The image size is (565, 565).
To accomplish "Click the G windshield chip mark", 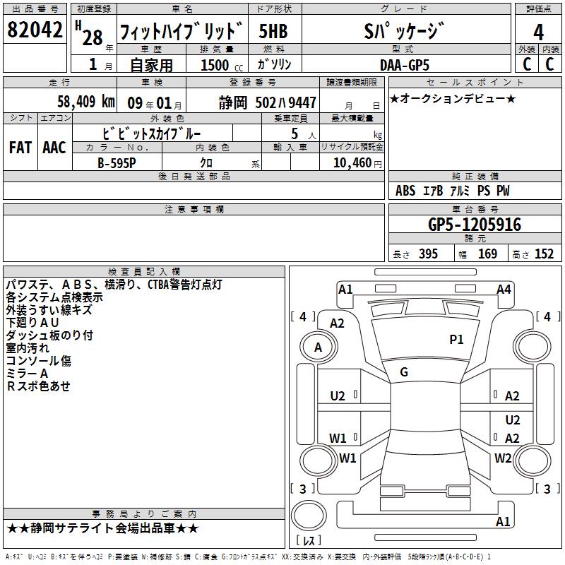I will [x=404, y=372].
